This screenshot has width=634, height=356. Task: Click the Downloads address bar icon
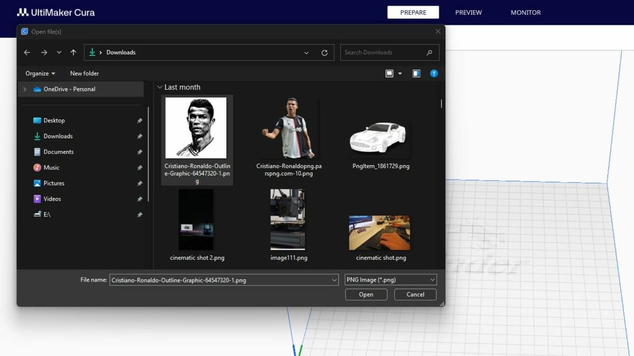pos(92,52)
